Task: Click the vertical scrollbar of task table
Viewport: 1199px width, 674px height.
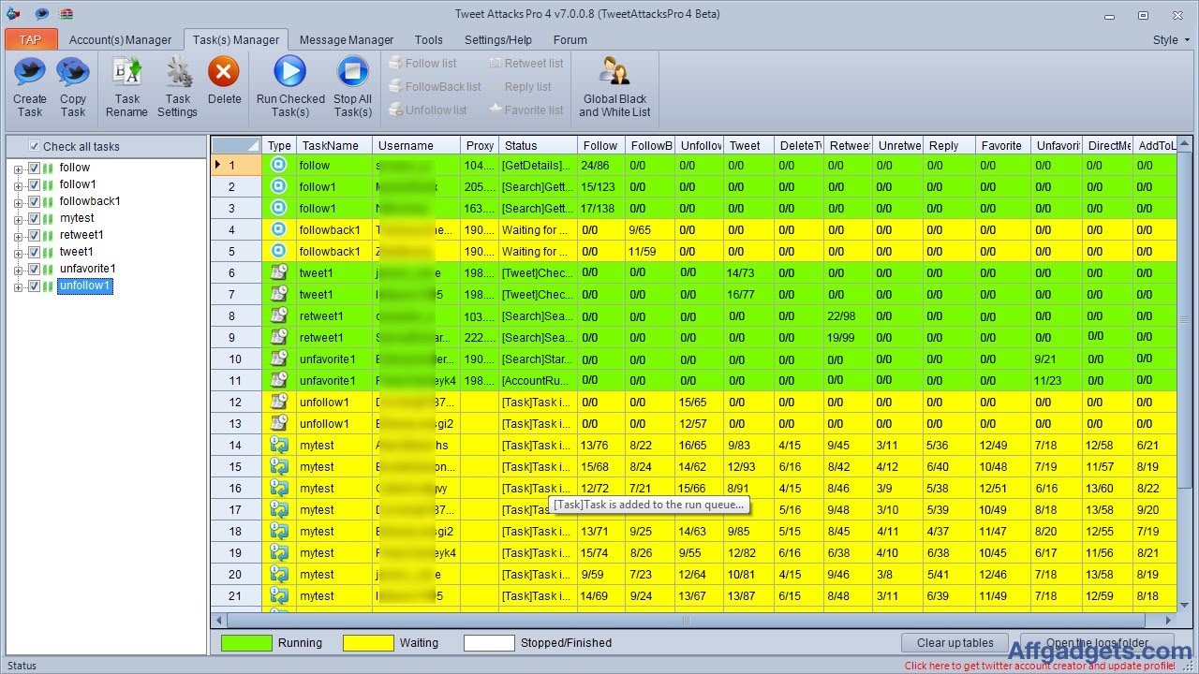Action: 1185,374
